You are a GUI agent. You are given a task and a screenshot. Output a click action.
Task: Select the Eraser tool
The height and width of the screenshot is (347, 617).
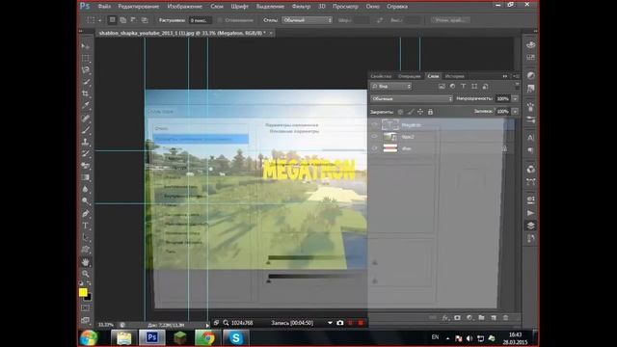(86, 165)
